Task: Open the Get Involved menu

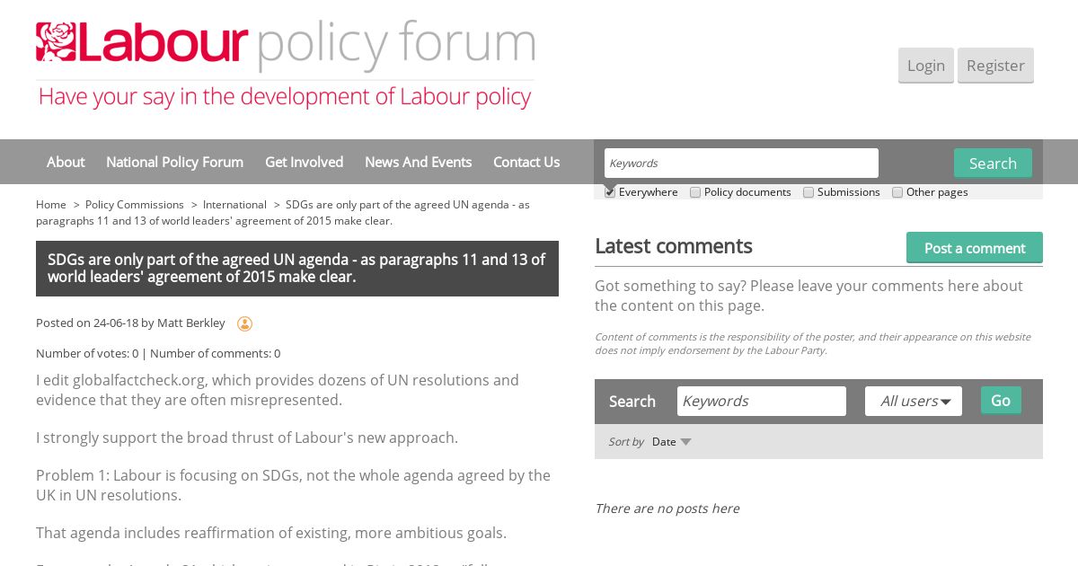Action: (304, 162)
